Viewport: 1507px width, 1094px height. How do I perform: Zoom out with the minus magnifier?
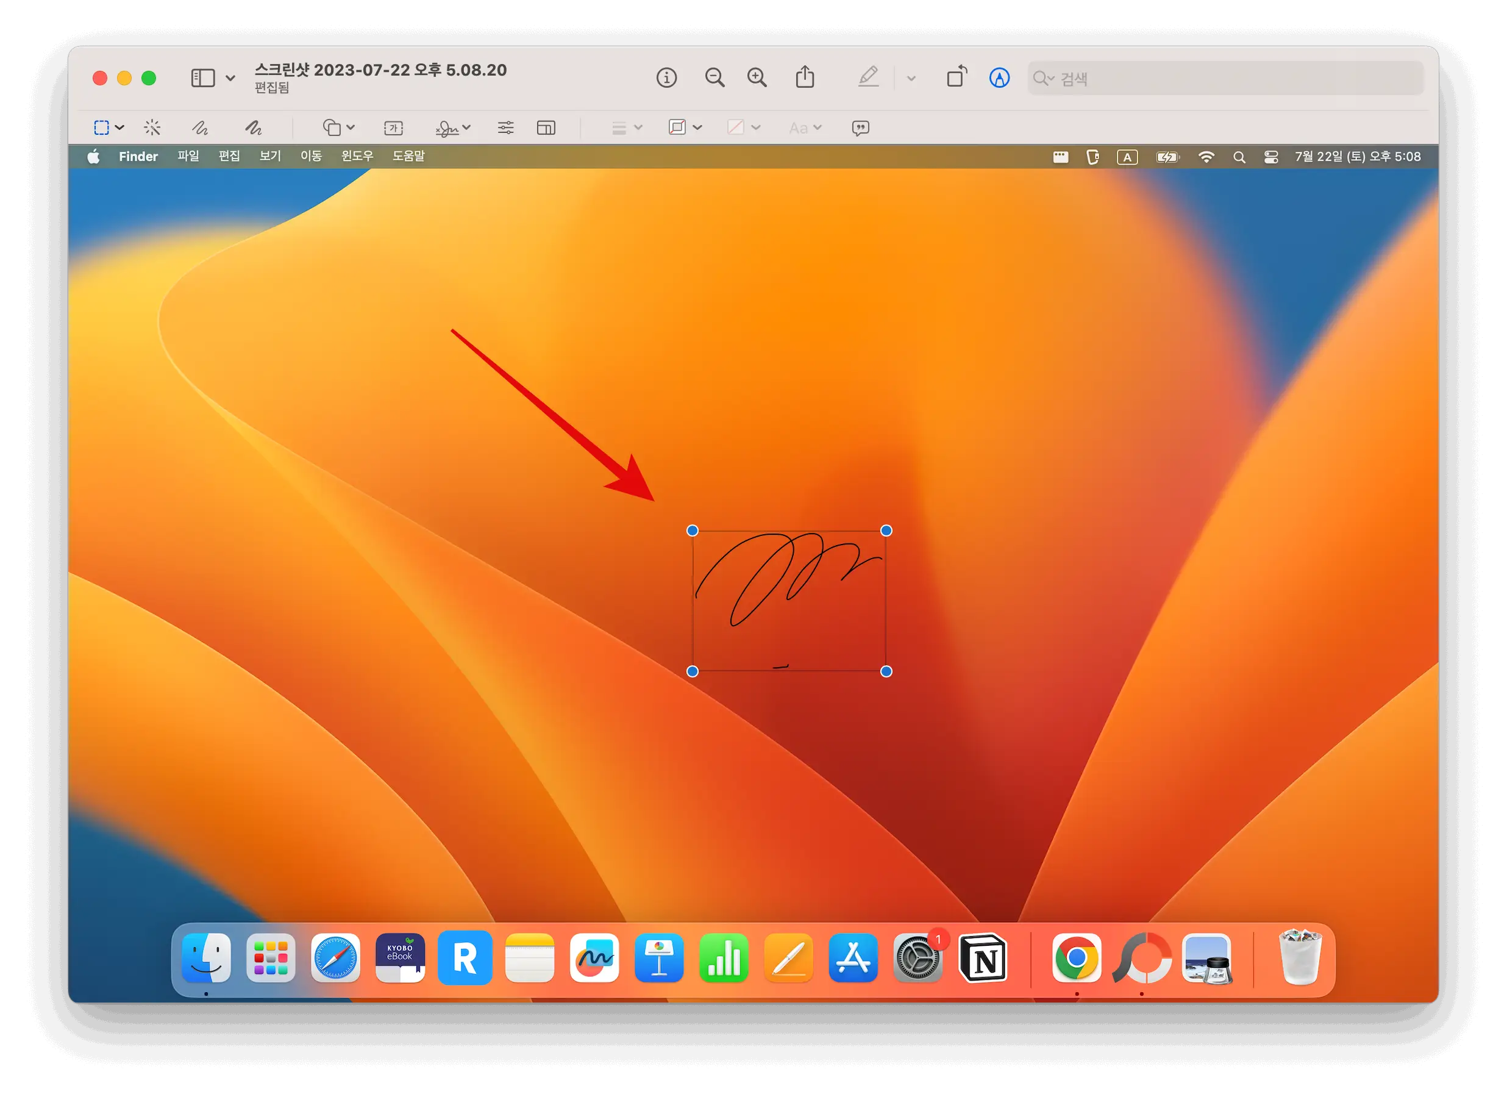pyautogui.click(x=714, y=78)
